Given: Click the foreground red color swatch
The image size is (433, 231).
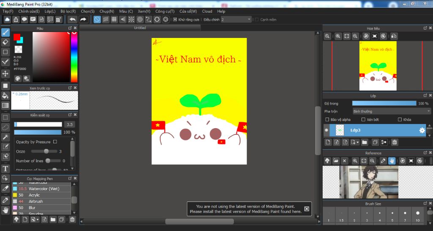Looking at the screenshot, I should (17, 37).
